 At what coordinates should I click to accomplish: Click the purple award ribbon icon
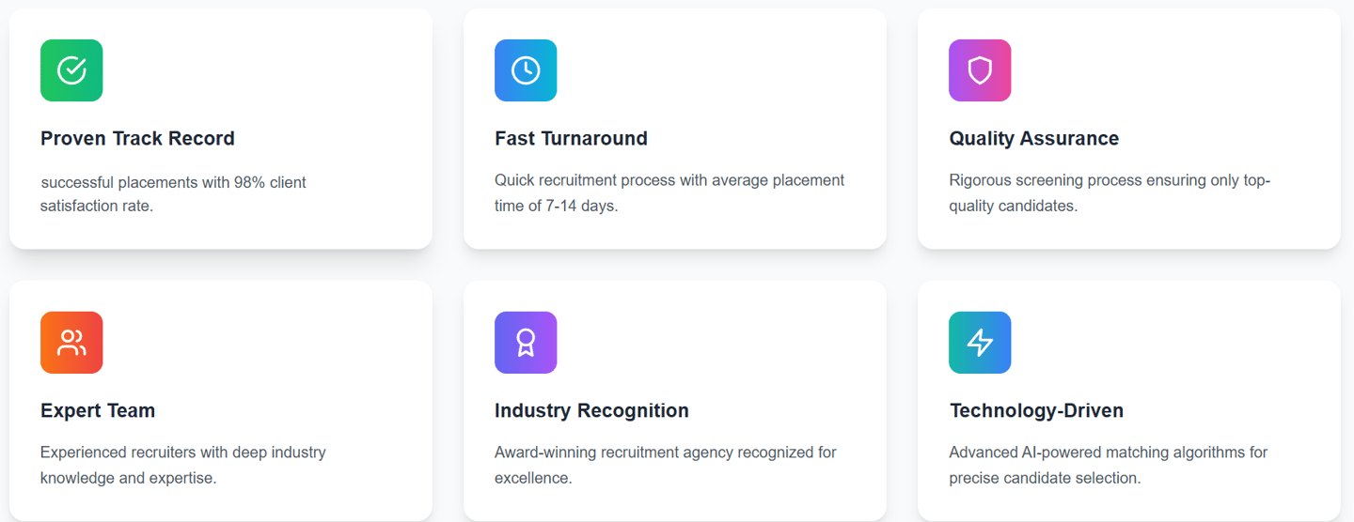pyautogui.click(x=526, y=343)
